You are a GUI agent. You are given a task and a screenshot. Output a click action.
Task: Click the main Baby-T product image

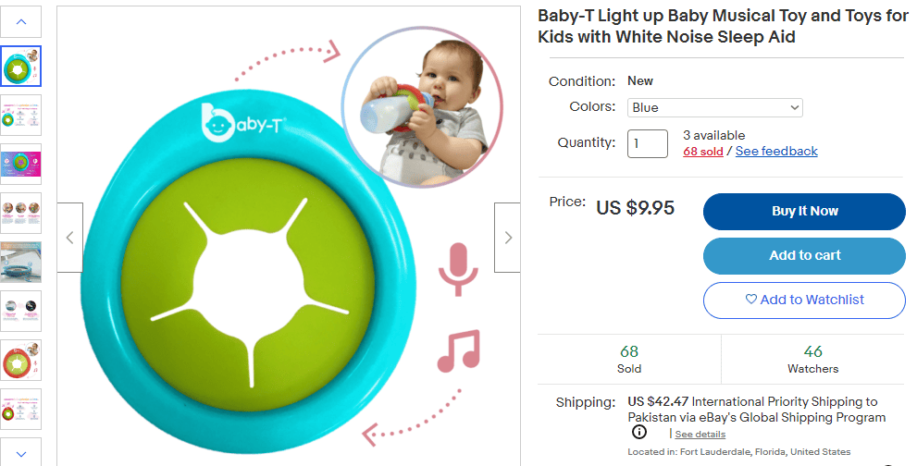pyautogui.click(x=289, y=238)
